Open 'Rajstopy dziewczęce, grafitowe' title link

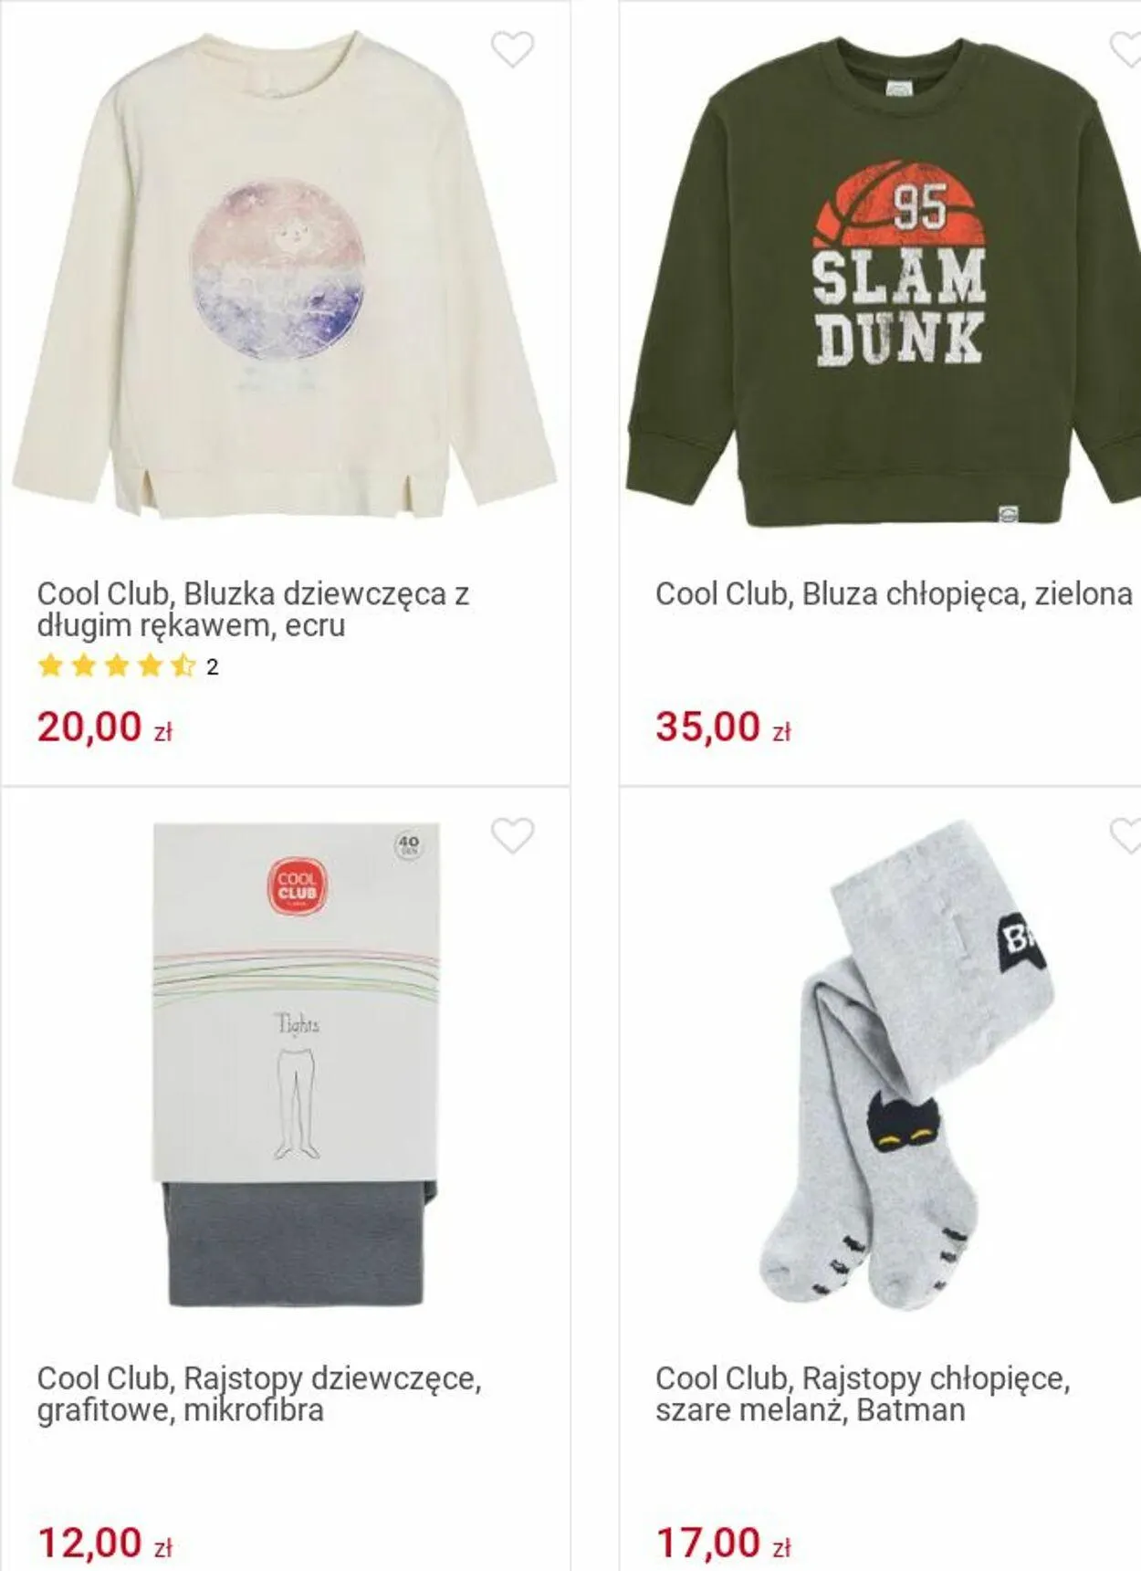pos(259,1394)
